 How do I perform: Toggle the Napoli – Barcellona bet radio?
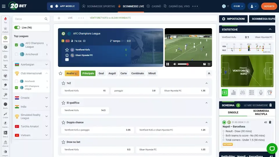pos(224,122)
